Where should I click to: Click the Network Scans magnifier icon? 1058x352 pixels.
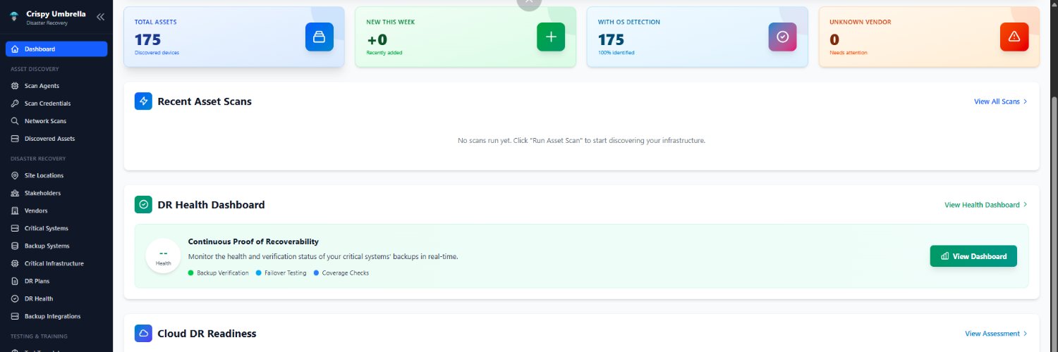click(15, 121)
